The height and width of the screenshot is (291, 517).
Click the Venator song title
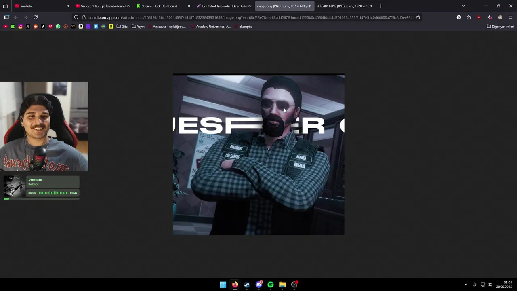[x=35, y=180]
